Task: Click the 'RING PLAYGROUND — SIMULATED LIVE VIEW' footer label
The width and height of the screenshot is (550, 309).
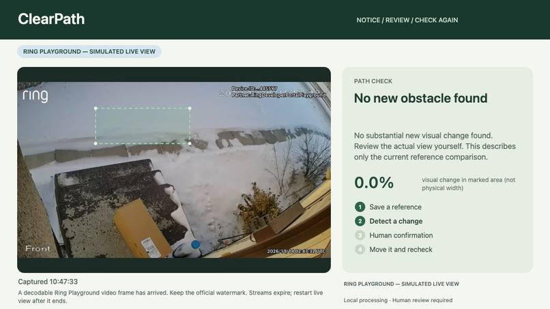Action: click(401, 284)
